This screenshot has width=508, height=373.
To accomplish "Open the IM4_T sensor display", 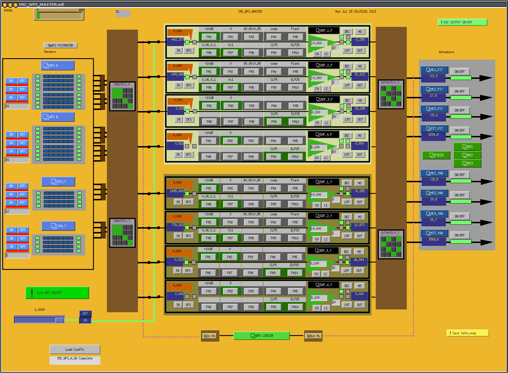I will [x=58, y=226].
